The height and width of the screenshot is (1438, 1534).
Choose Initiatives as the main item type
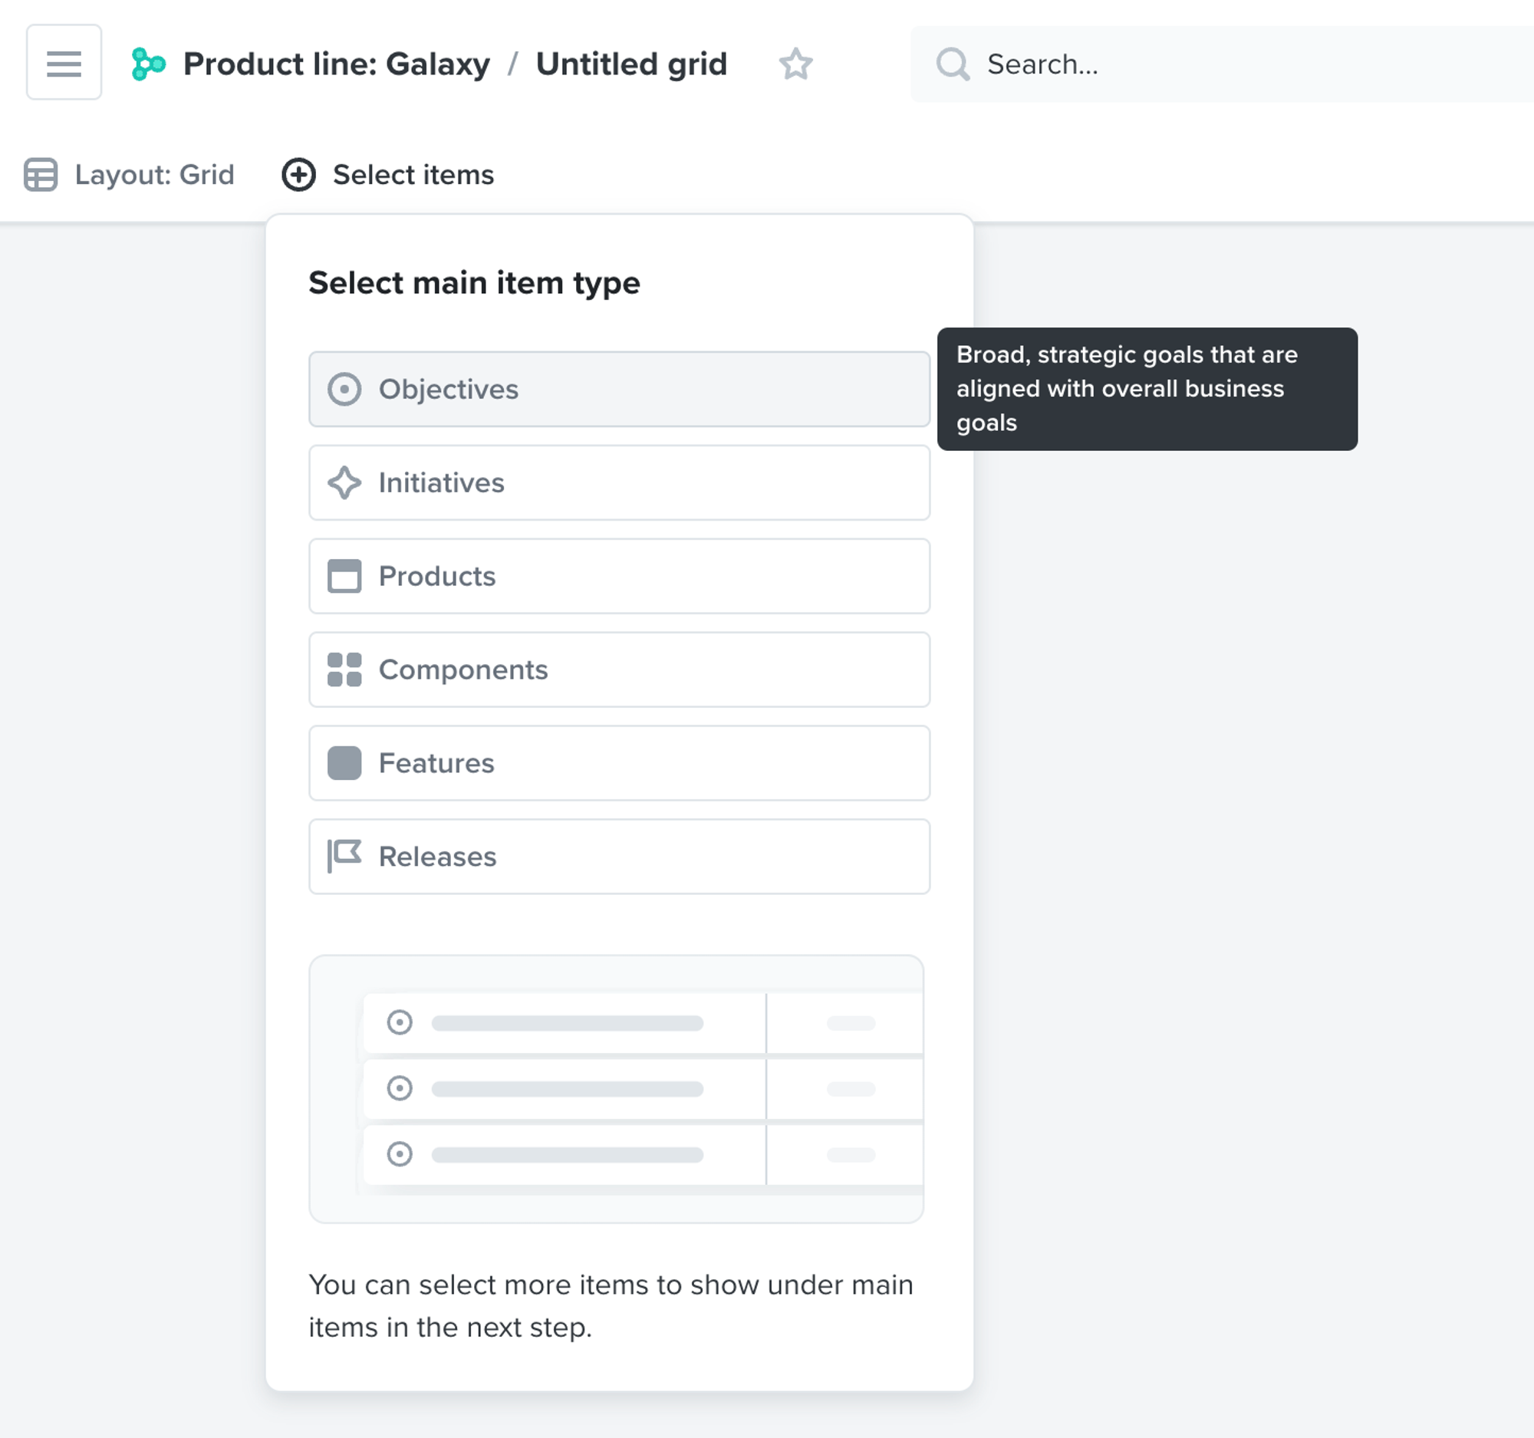pyautogui.click(x=617, y=483)
